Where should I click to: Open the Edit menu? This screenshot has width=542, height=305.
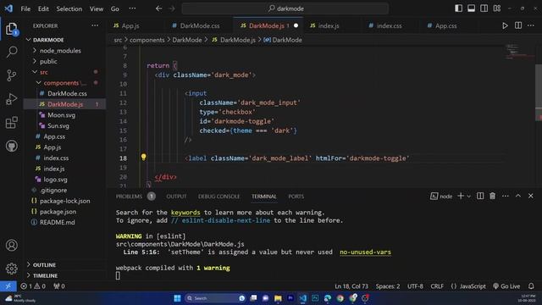[x=43, y=8]
